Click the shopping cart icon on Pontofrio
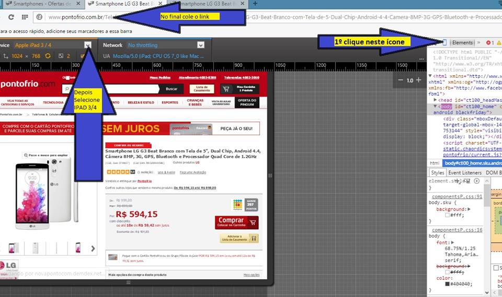Viewport: 502px width, 297px height. (226, 89)
